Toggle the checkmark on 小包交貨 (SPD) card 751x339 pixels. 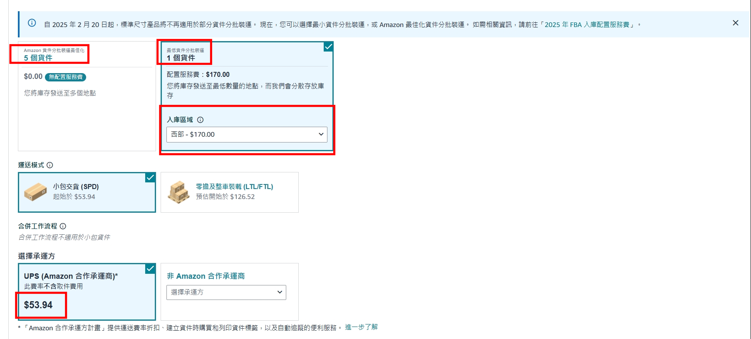(x=150, y=177)
